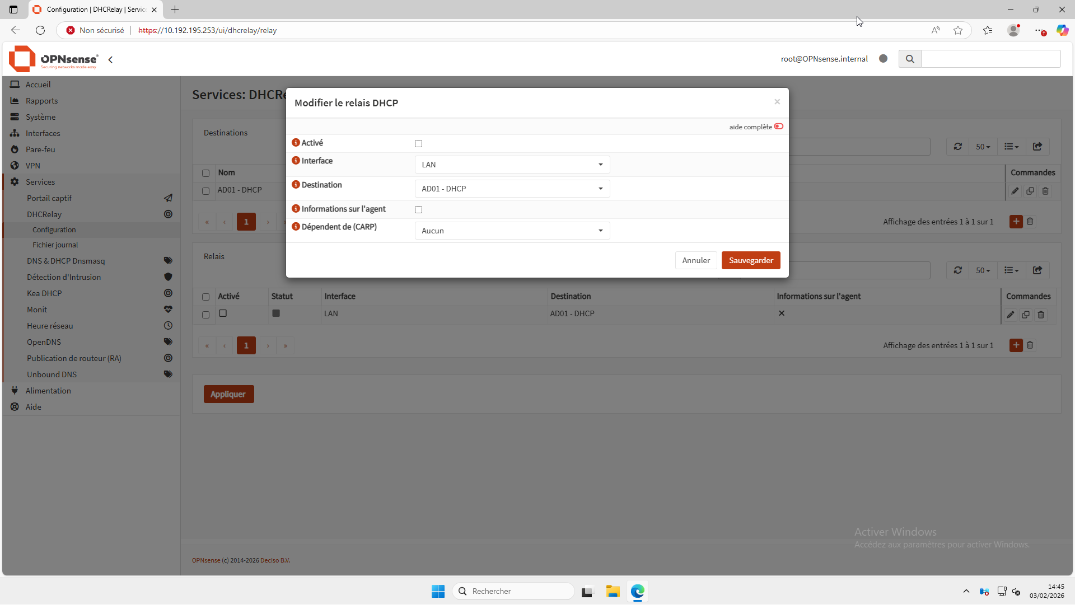
Task: Select Unbound DNS menu item
Action: [x=52, y=374]
